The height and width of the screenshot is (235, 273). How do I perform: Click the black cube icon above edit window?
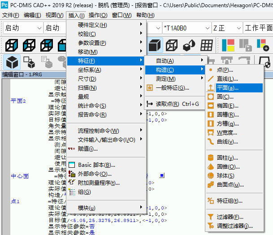(x=12, y=62)
